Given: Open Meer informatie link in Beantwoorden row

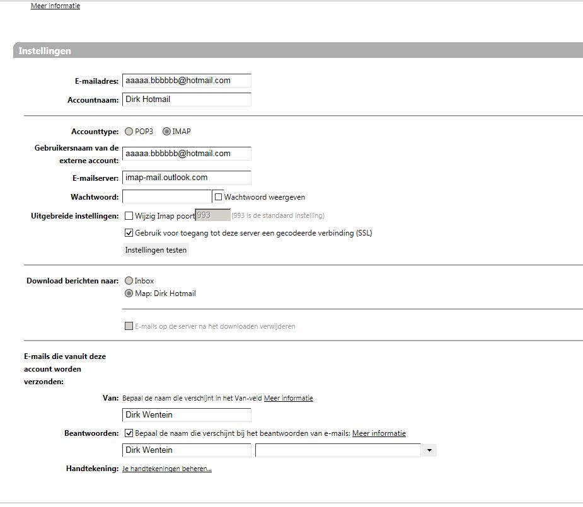Looking at the screenshot, I should [x=379, y=433].
